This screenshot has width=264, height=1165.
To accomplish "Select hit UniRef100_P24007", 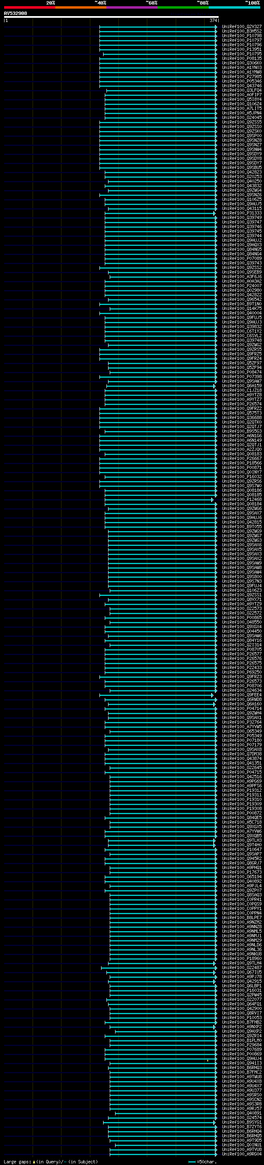I will (x=241, y=286).
